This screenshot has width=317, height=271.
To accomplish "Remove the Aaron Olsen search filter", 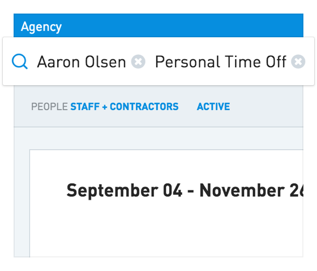I will coord(138,62).
